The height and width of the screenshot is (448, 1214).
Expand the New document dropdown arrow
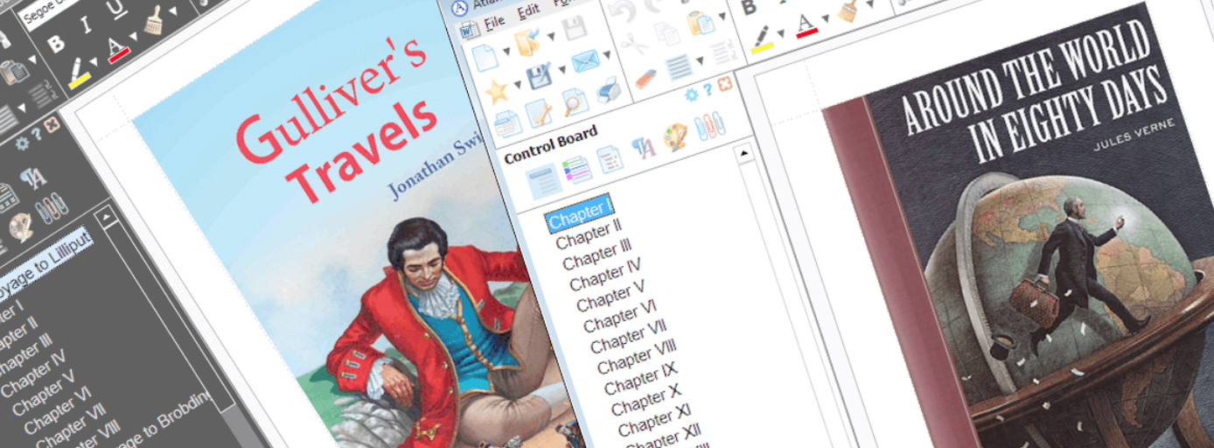506,51
